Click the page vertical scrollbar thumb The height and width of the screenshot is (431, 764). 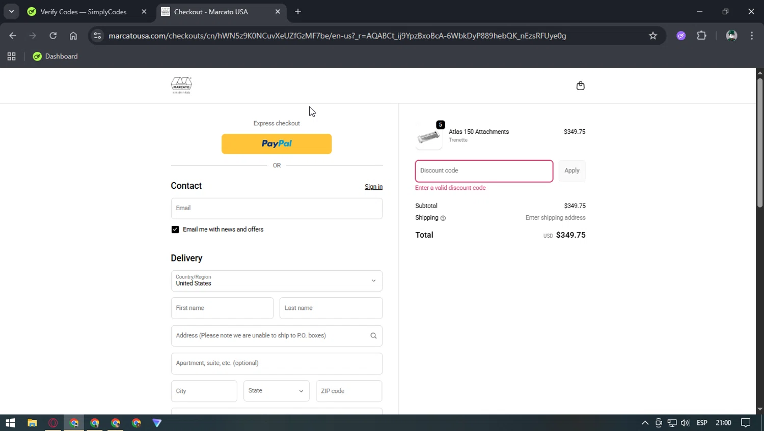coord(760,142)
